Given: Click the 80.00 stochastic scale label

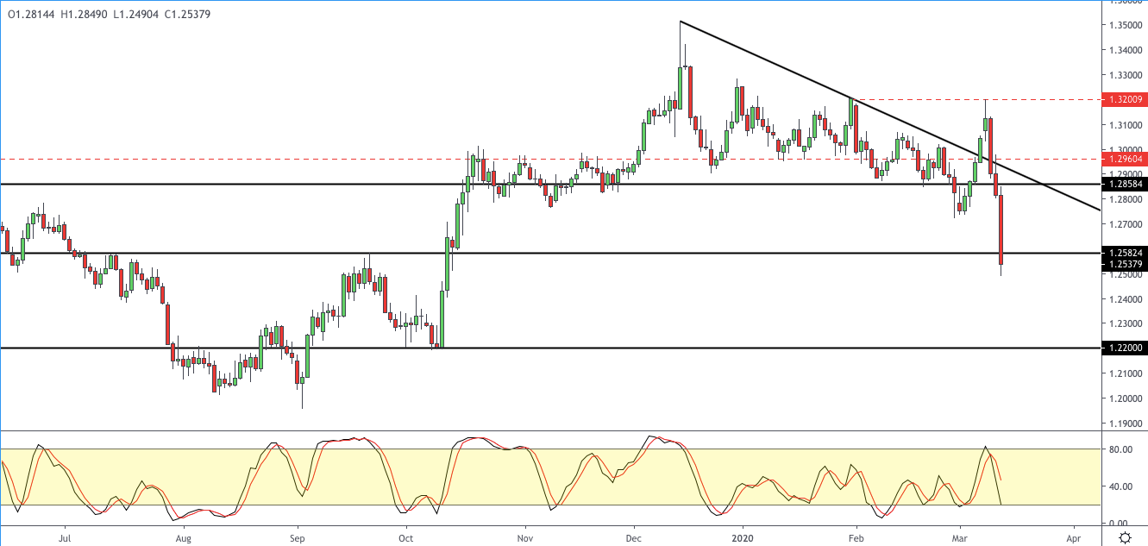Looking at the screenshot, I should pos(1120,449).
